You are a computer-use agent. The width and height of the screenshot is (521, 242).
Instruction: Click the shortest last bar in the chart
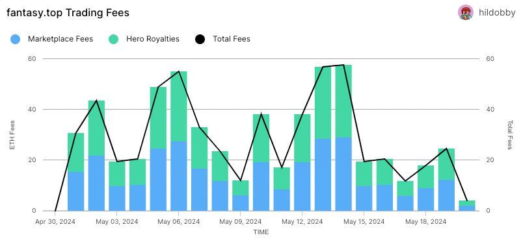467,206
